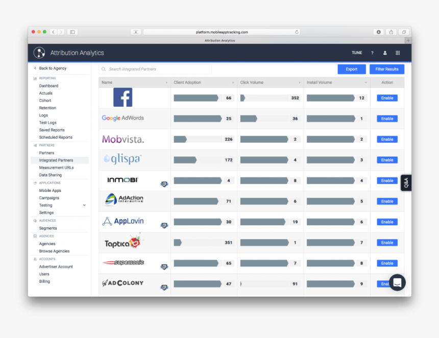Enable the Taptica partner

point(387,243)
